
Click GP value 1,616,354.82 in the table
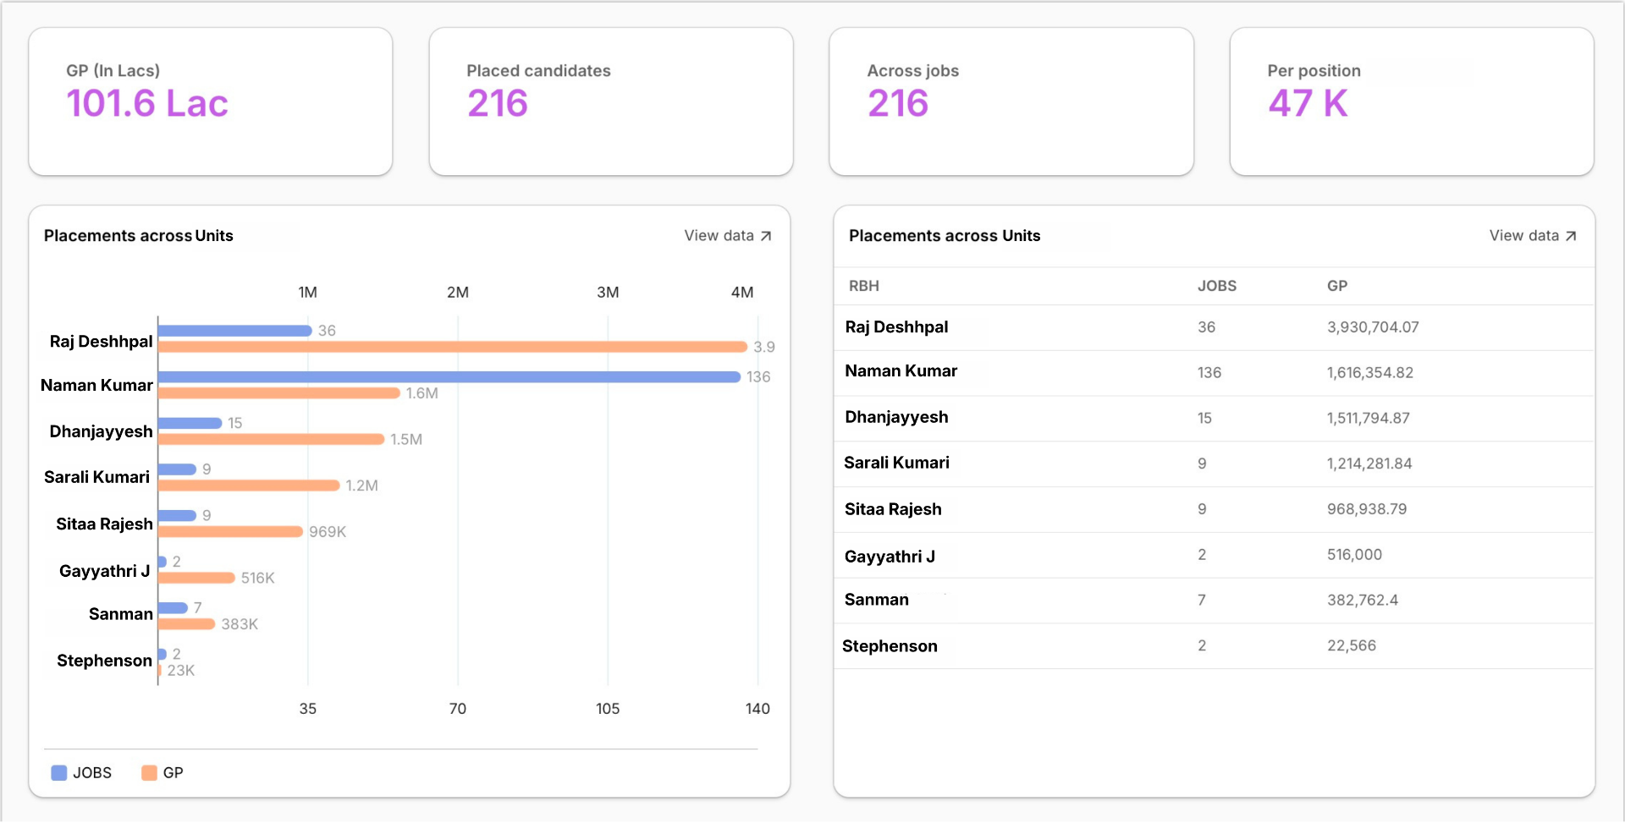(1370, 373)
